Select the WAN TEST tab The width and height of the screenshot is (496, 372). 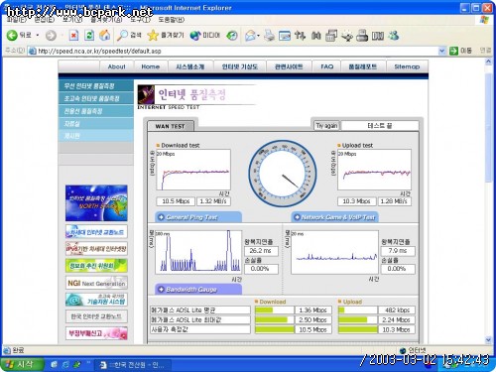pos(171,126)
